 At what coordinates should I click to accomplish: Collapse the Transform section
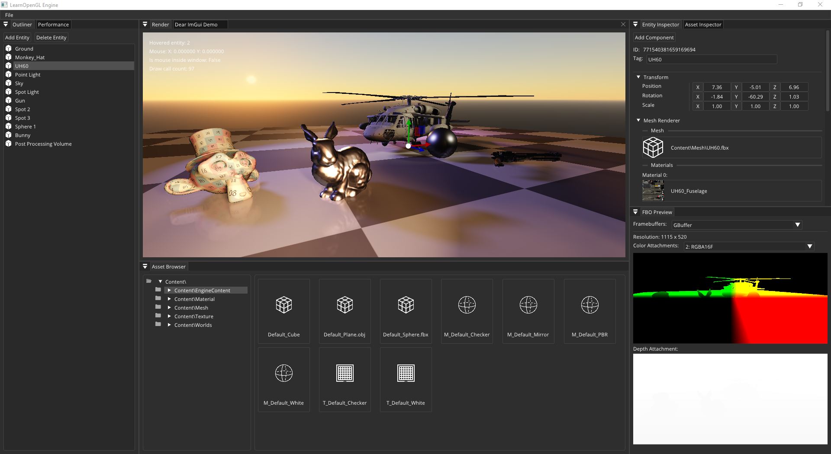click(638, 77)
